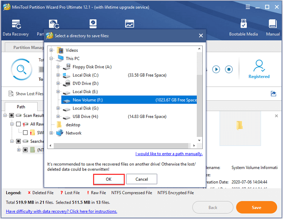
Task: Click scroll down arrow in directory tree
Action: coord(199,140)
